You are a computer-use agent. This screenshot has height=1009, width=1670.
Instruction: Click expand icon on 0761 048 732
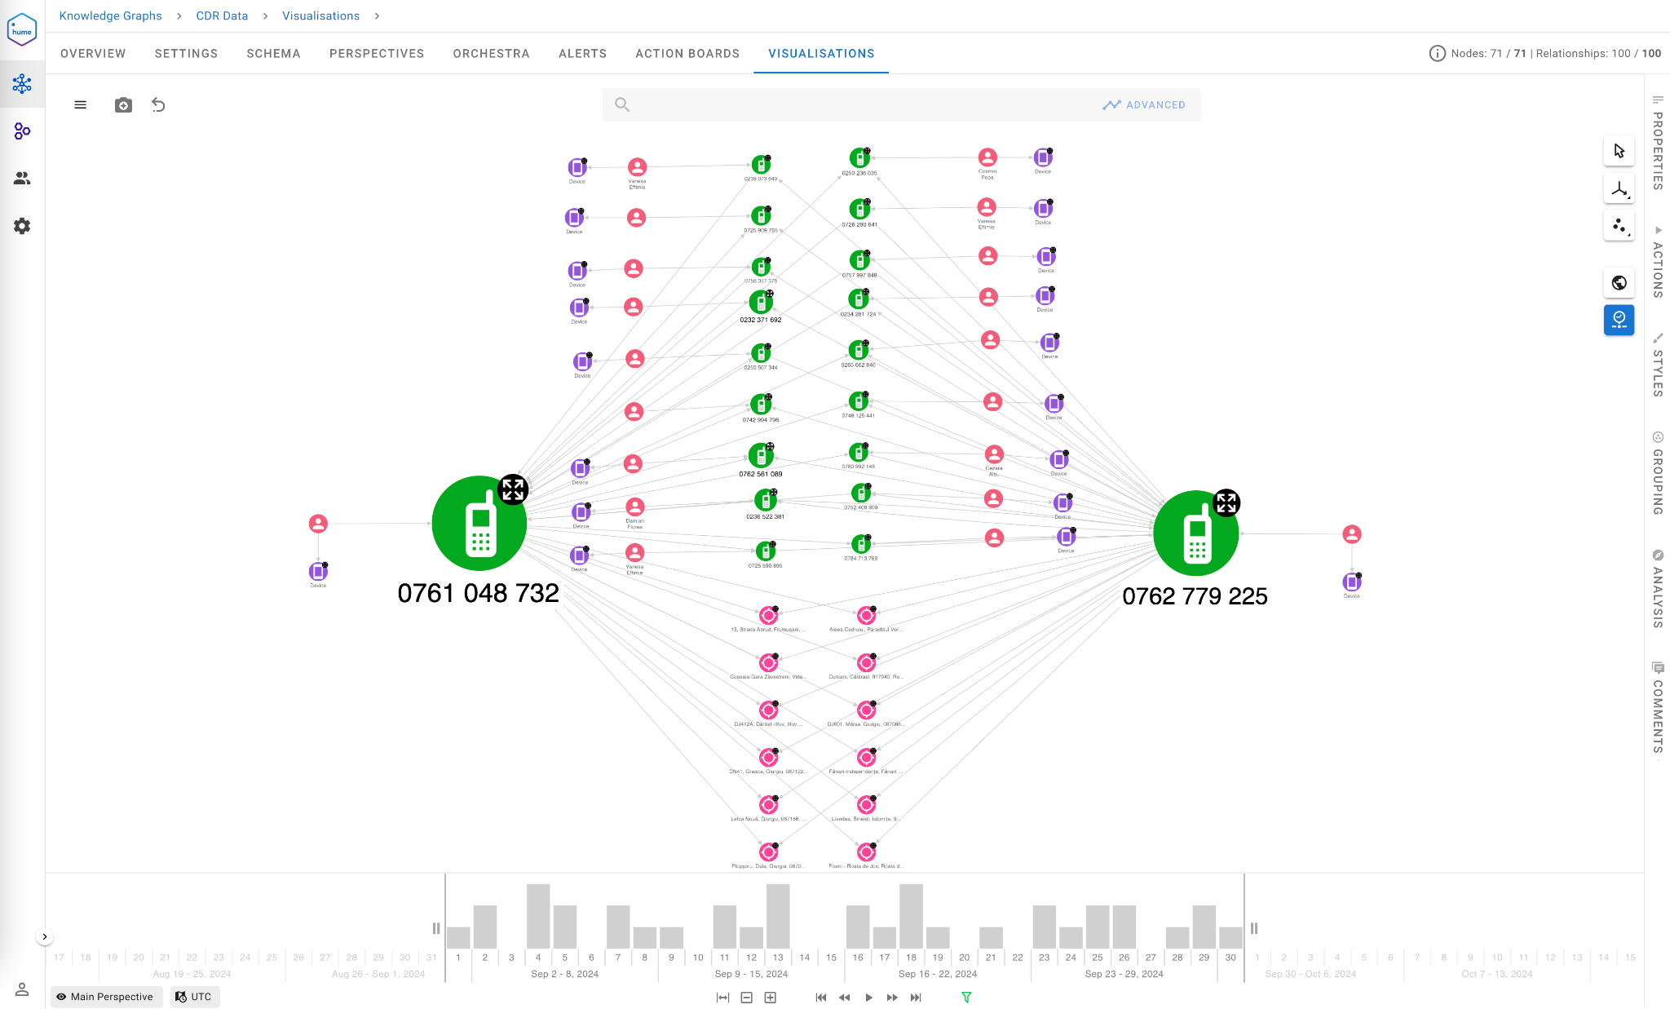[513, 489]
